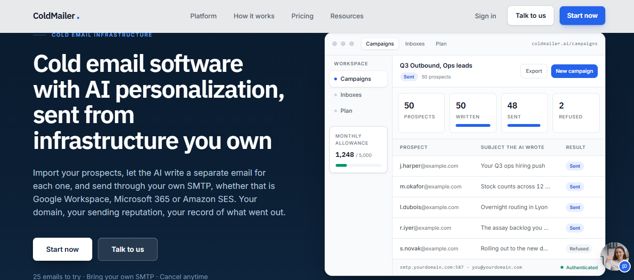
Task: Click the white Start now button below the hero text
Action: click(x=63, y=249)
